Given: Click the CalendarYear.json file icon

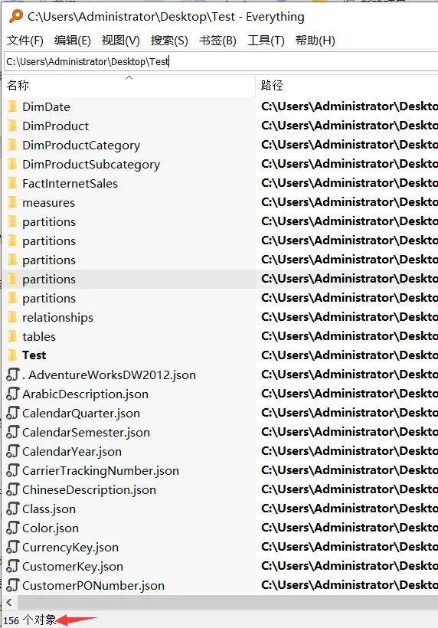Looking at the screenshot, I should 12,451.
